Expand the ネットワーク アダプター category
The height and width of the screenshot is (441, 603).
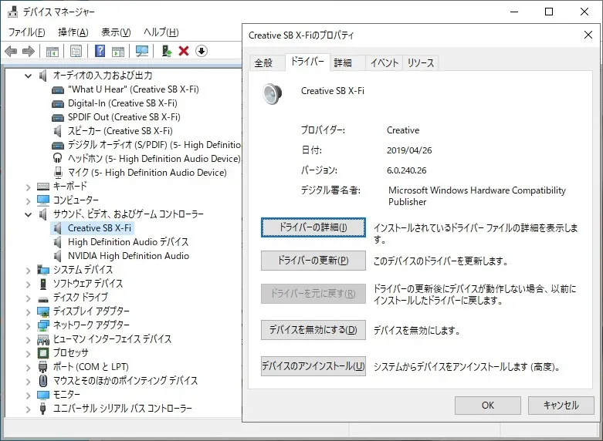[x=28, y=326]
